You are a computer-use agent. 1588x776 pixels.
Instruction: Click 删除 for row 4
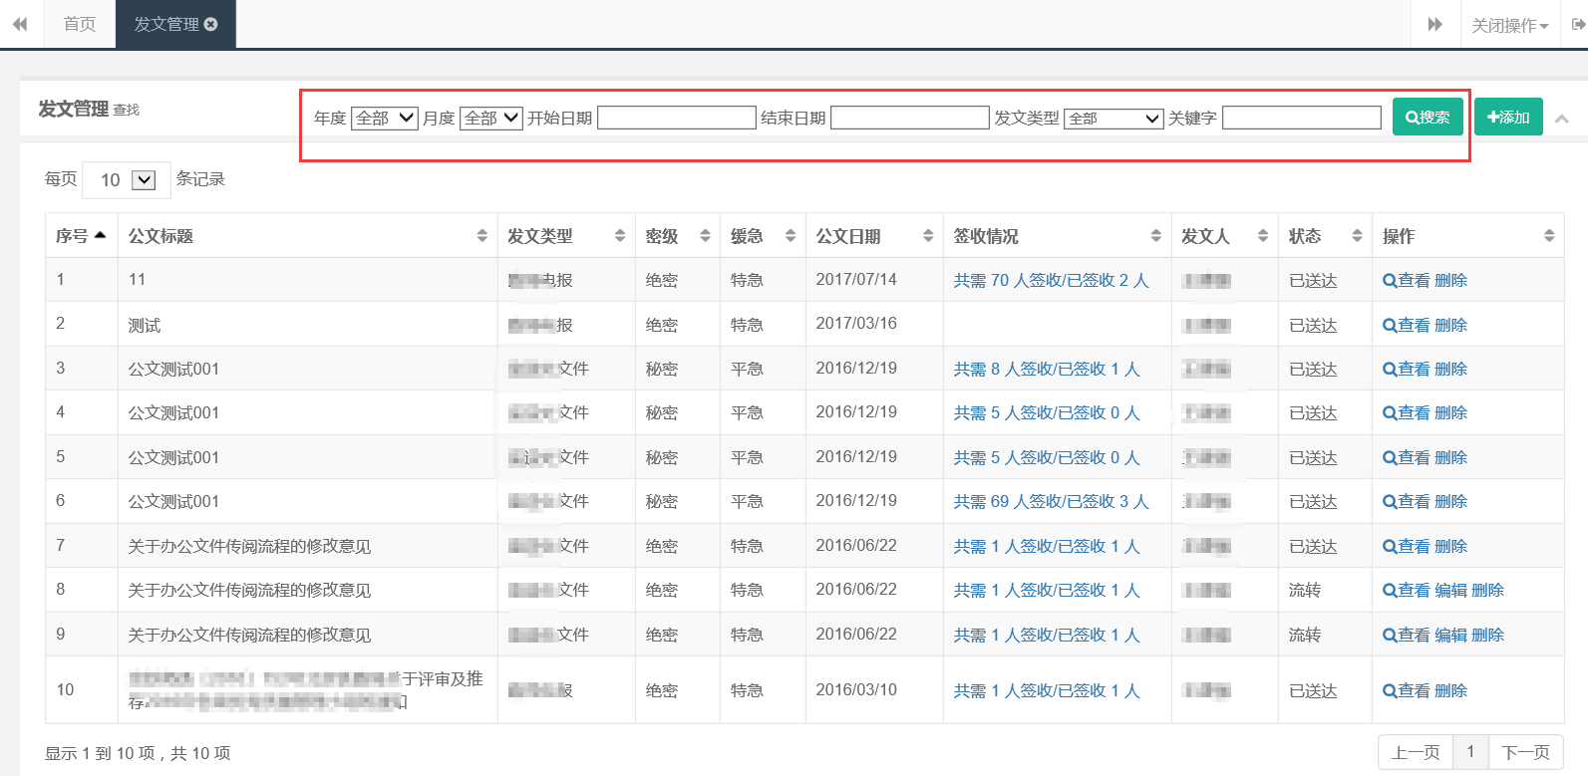coord(1451,412)
